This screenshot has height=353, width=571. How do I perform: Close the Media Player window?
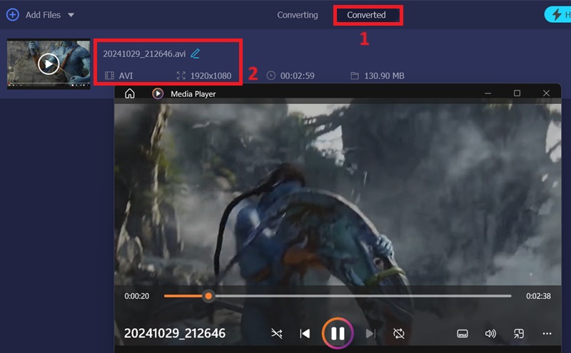click(546, 93)
